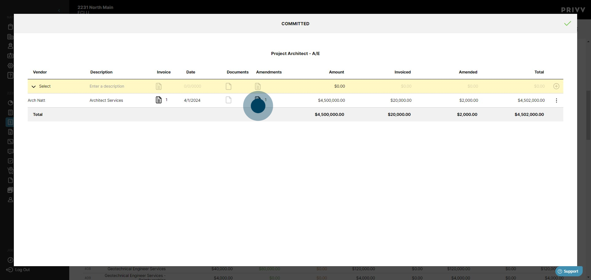This screenshot has height=280, width=591.
Task: Click amendments icon in new entry row
Action: pos(258,86)
